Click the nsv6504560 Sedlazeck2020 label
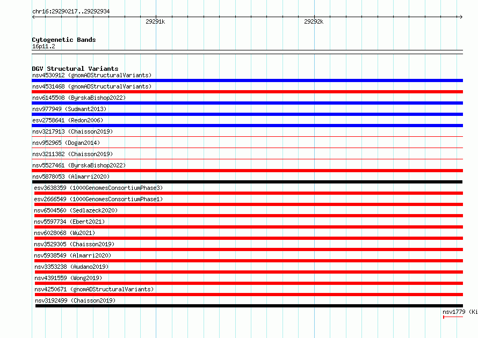478x338 pixels. 76,210
